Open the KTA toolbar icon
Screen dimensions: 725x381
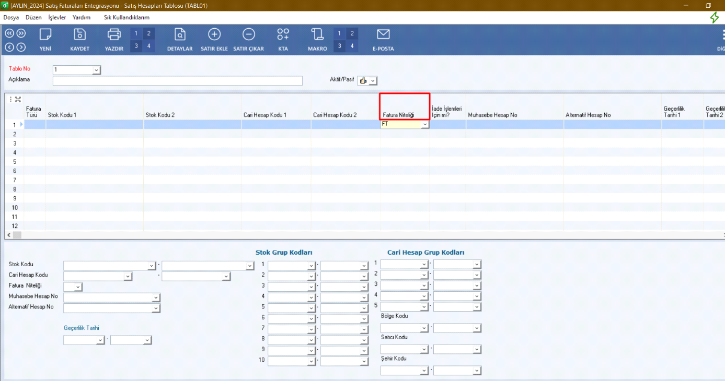coord(283,35)
